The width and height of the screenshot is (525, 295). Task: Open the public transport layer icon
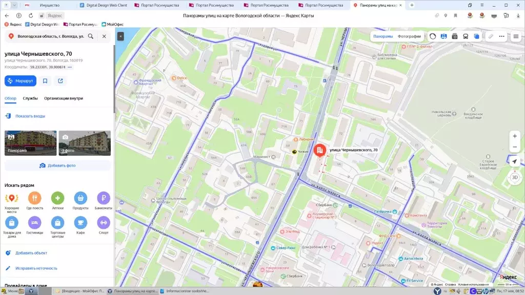pos(466,36)
